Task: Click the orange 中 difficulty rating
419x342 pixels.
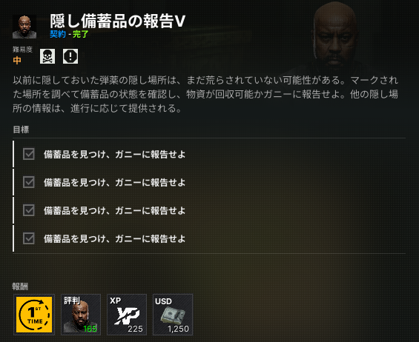Action: (17, 60)
